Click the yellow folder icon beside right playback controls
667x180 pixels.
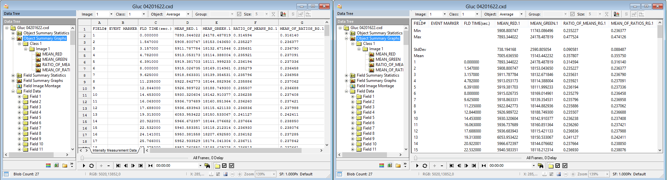coord(550,166)
